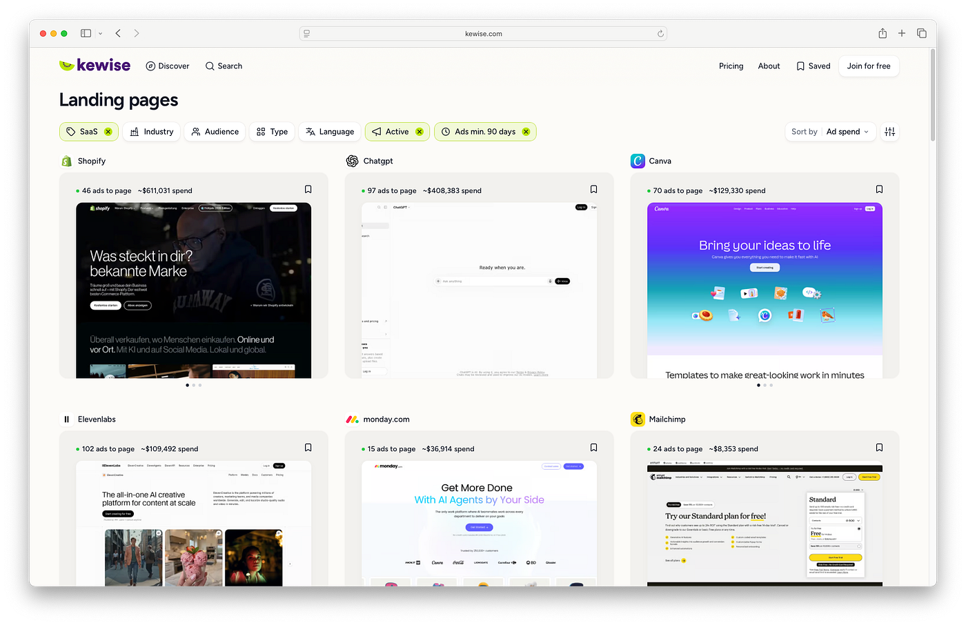
Task: Bookmark the Chatgpt landing page
Action: tap(593, 190)
